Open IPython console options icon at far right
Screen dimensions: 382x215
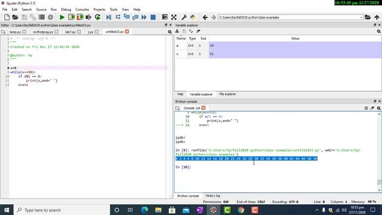pos(378,108)
